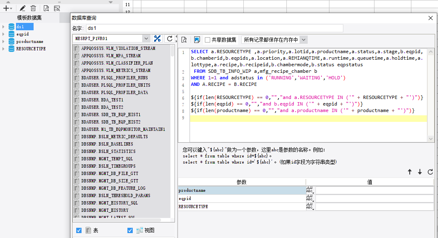Select table BDAUSER.BDA_TEST1
Image resolution: width=438 pixels, height=238 pixels.
coord(102,100)
